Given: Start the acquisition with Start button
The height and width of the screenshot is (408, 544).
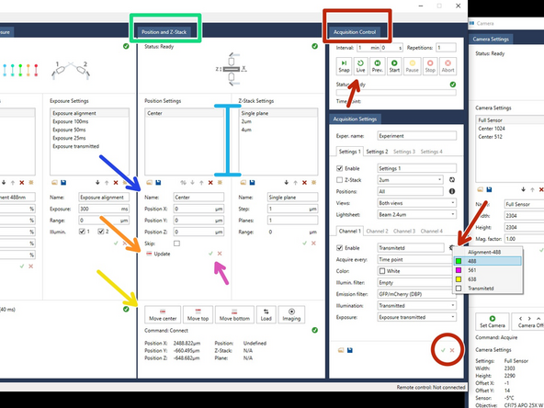Looking at the screenshot, I should click(394, 66).
